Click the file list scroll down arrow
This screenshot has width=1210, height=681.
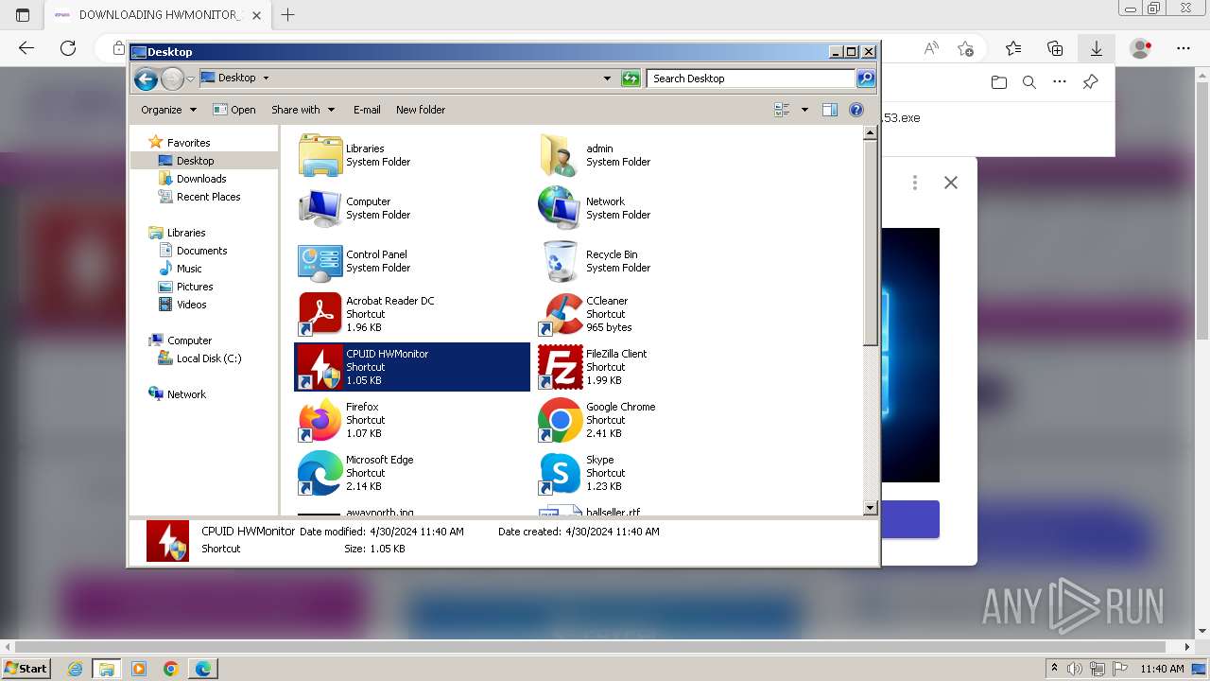[871, 508]
